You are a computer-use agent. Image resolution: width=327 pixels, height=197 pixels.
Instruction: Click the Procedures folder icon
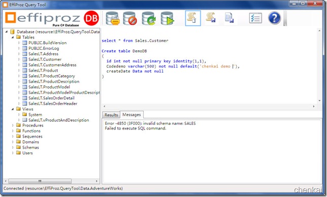(19, 125)
